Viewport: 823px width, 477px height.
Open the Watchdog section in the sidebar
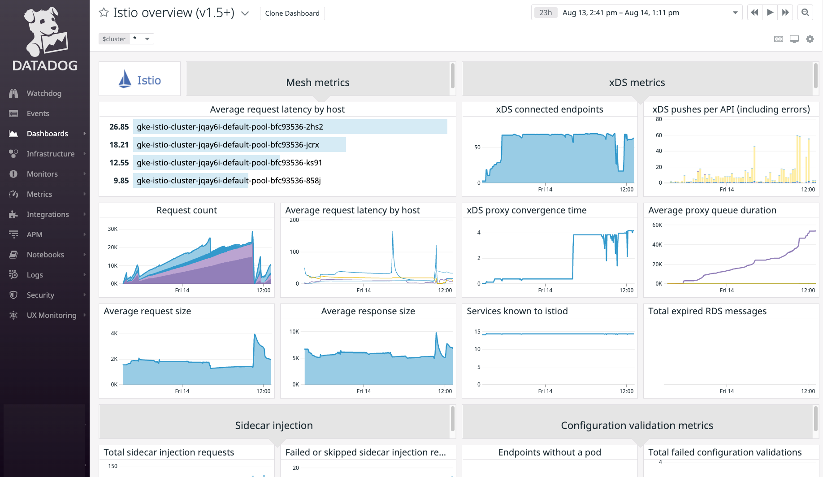click(x=14, y=93)
